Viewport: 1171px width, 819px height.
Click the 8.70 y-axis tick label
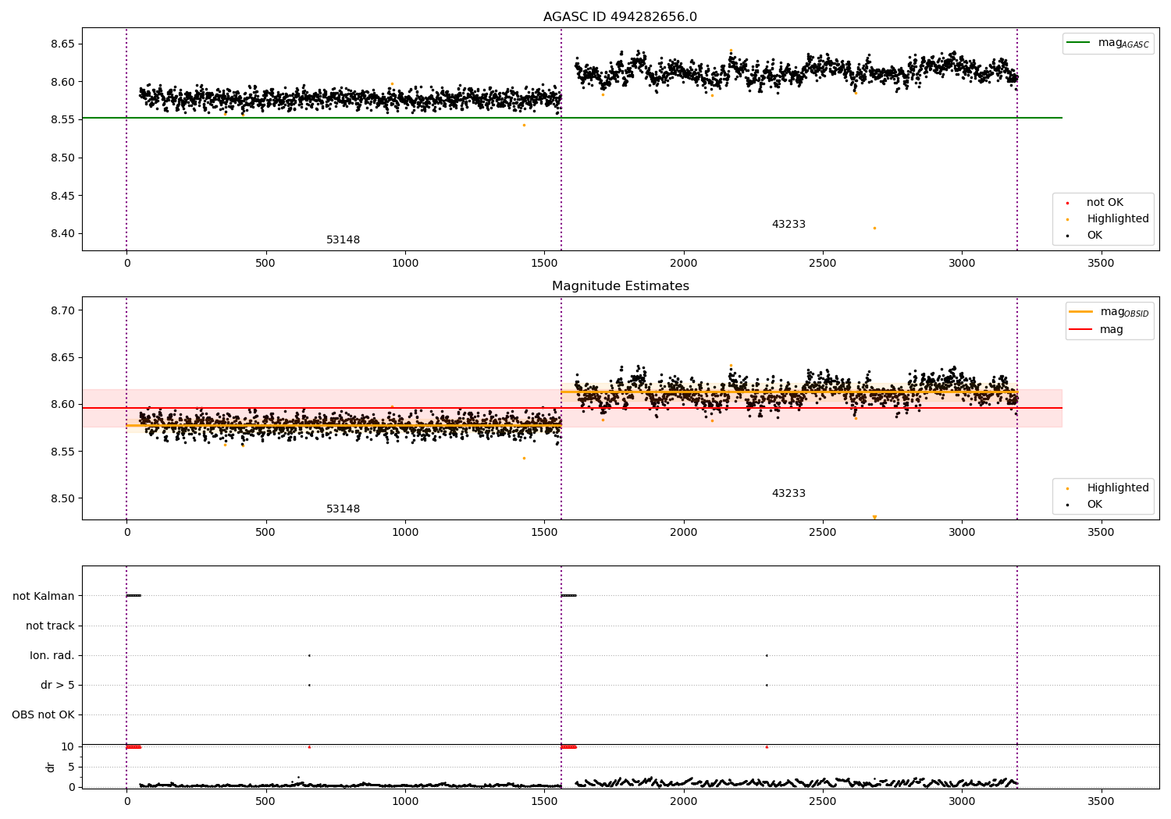tap(62, 310)
